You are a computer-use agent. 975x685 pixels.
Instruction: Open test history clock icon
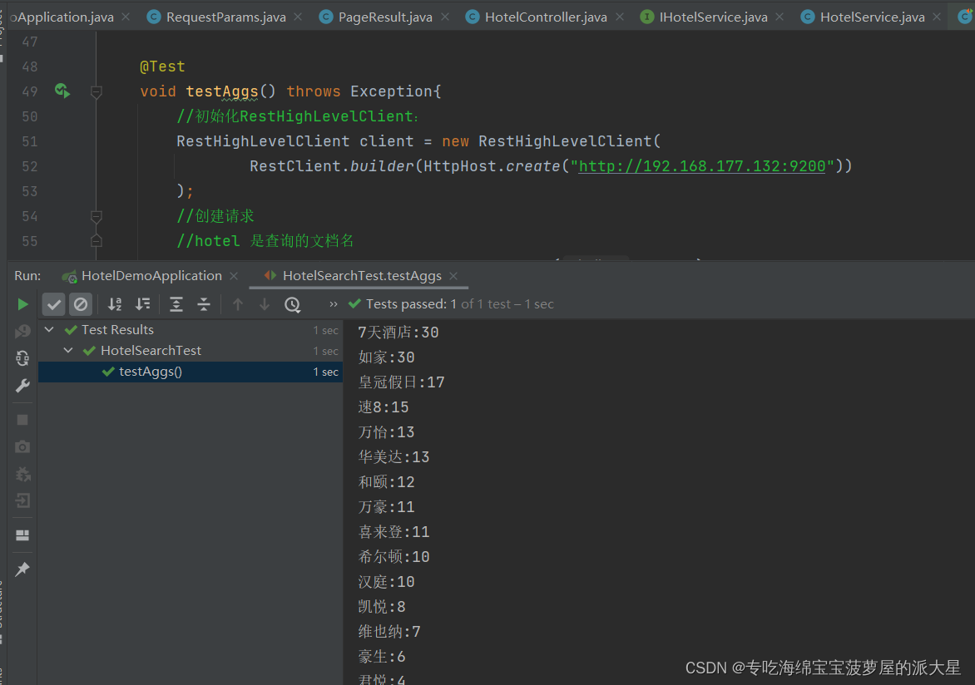292,304
